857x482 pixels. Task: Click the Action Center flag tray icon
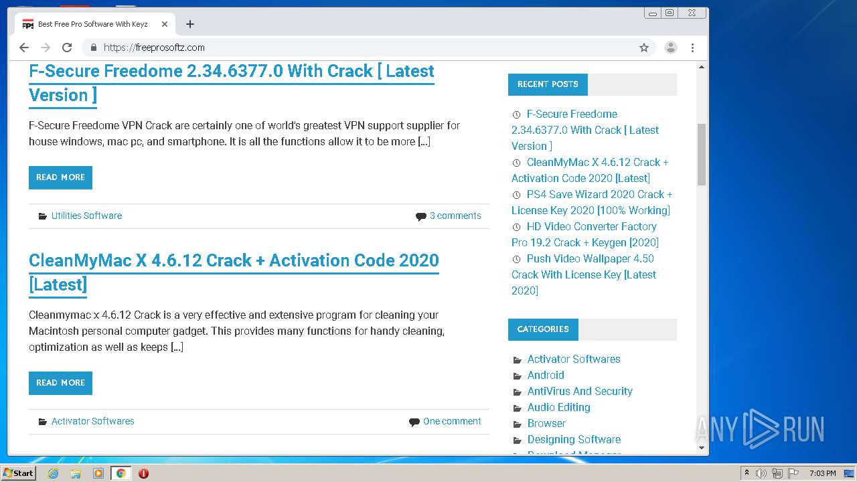pos(793,473)
